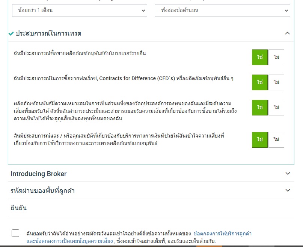The width and height of the screenshot is (303, 247).
Task: Click green checkmark beside ประสบการณ์ในการเทรด
Action: [x=11, y=33]
